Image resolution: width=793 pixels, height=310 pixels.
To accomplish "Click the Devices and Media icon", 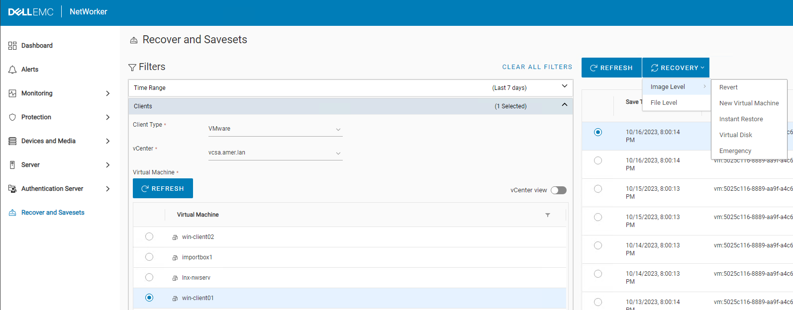I will 12,141.
